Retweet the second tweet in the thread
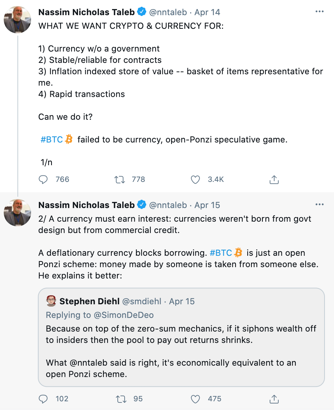 coord(120,399)
